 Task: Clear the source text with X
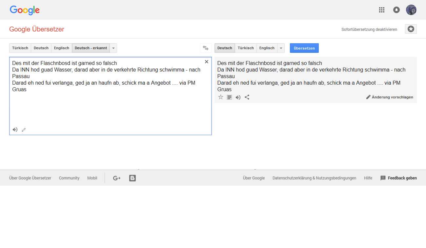(207, 62)
